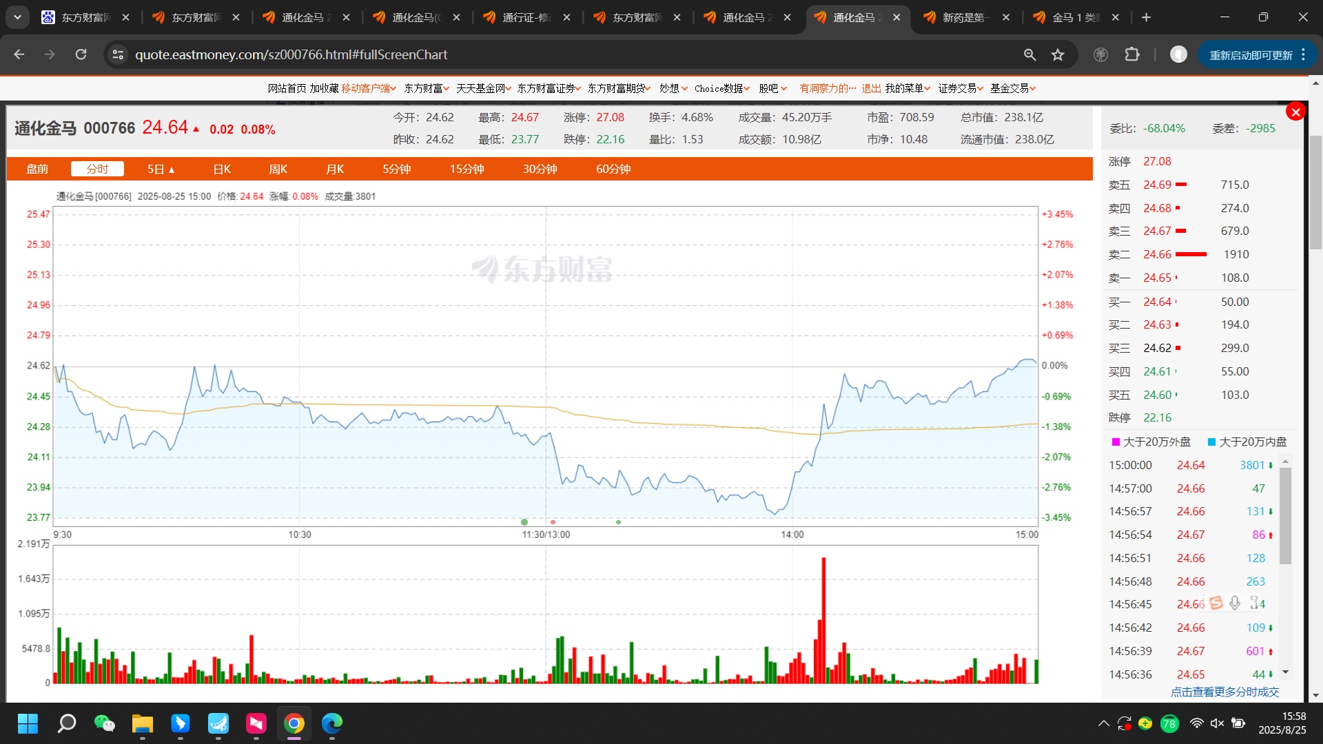Open the 证券交易 menu

point(961,88)
